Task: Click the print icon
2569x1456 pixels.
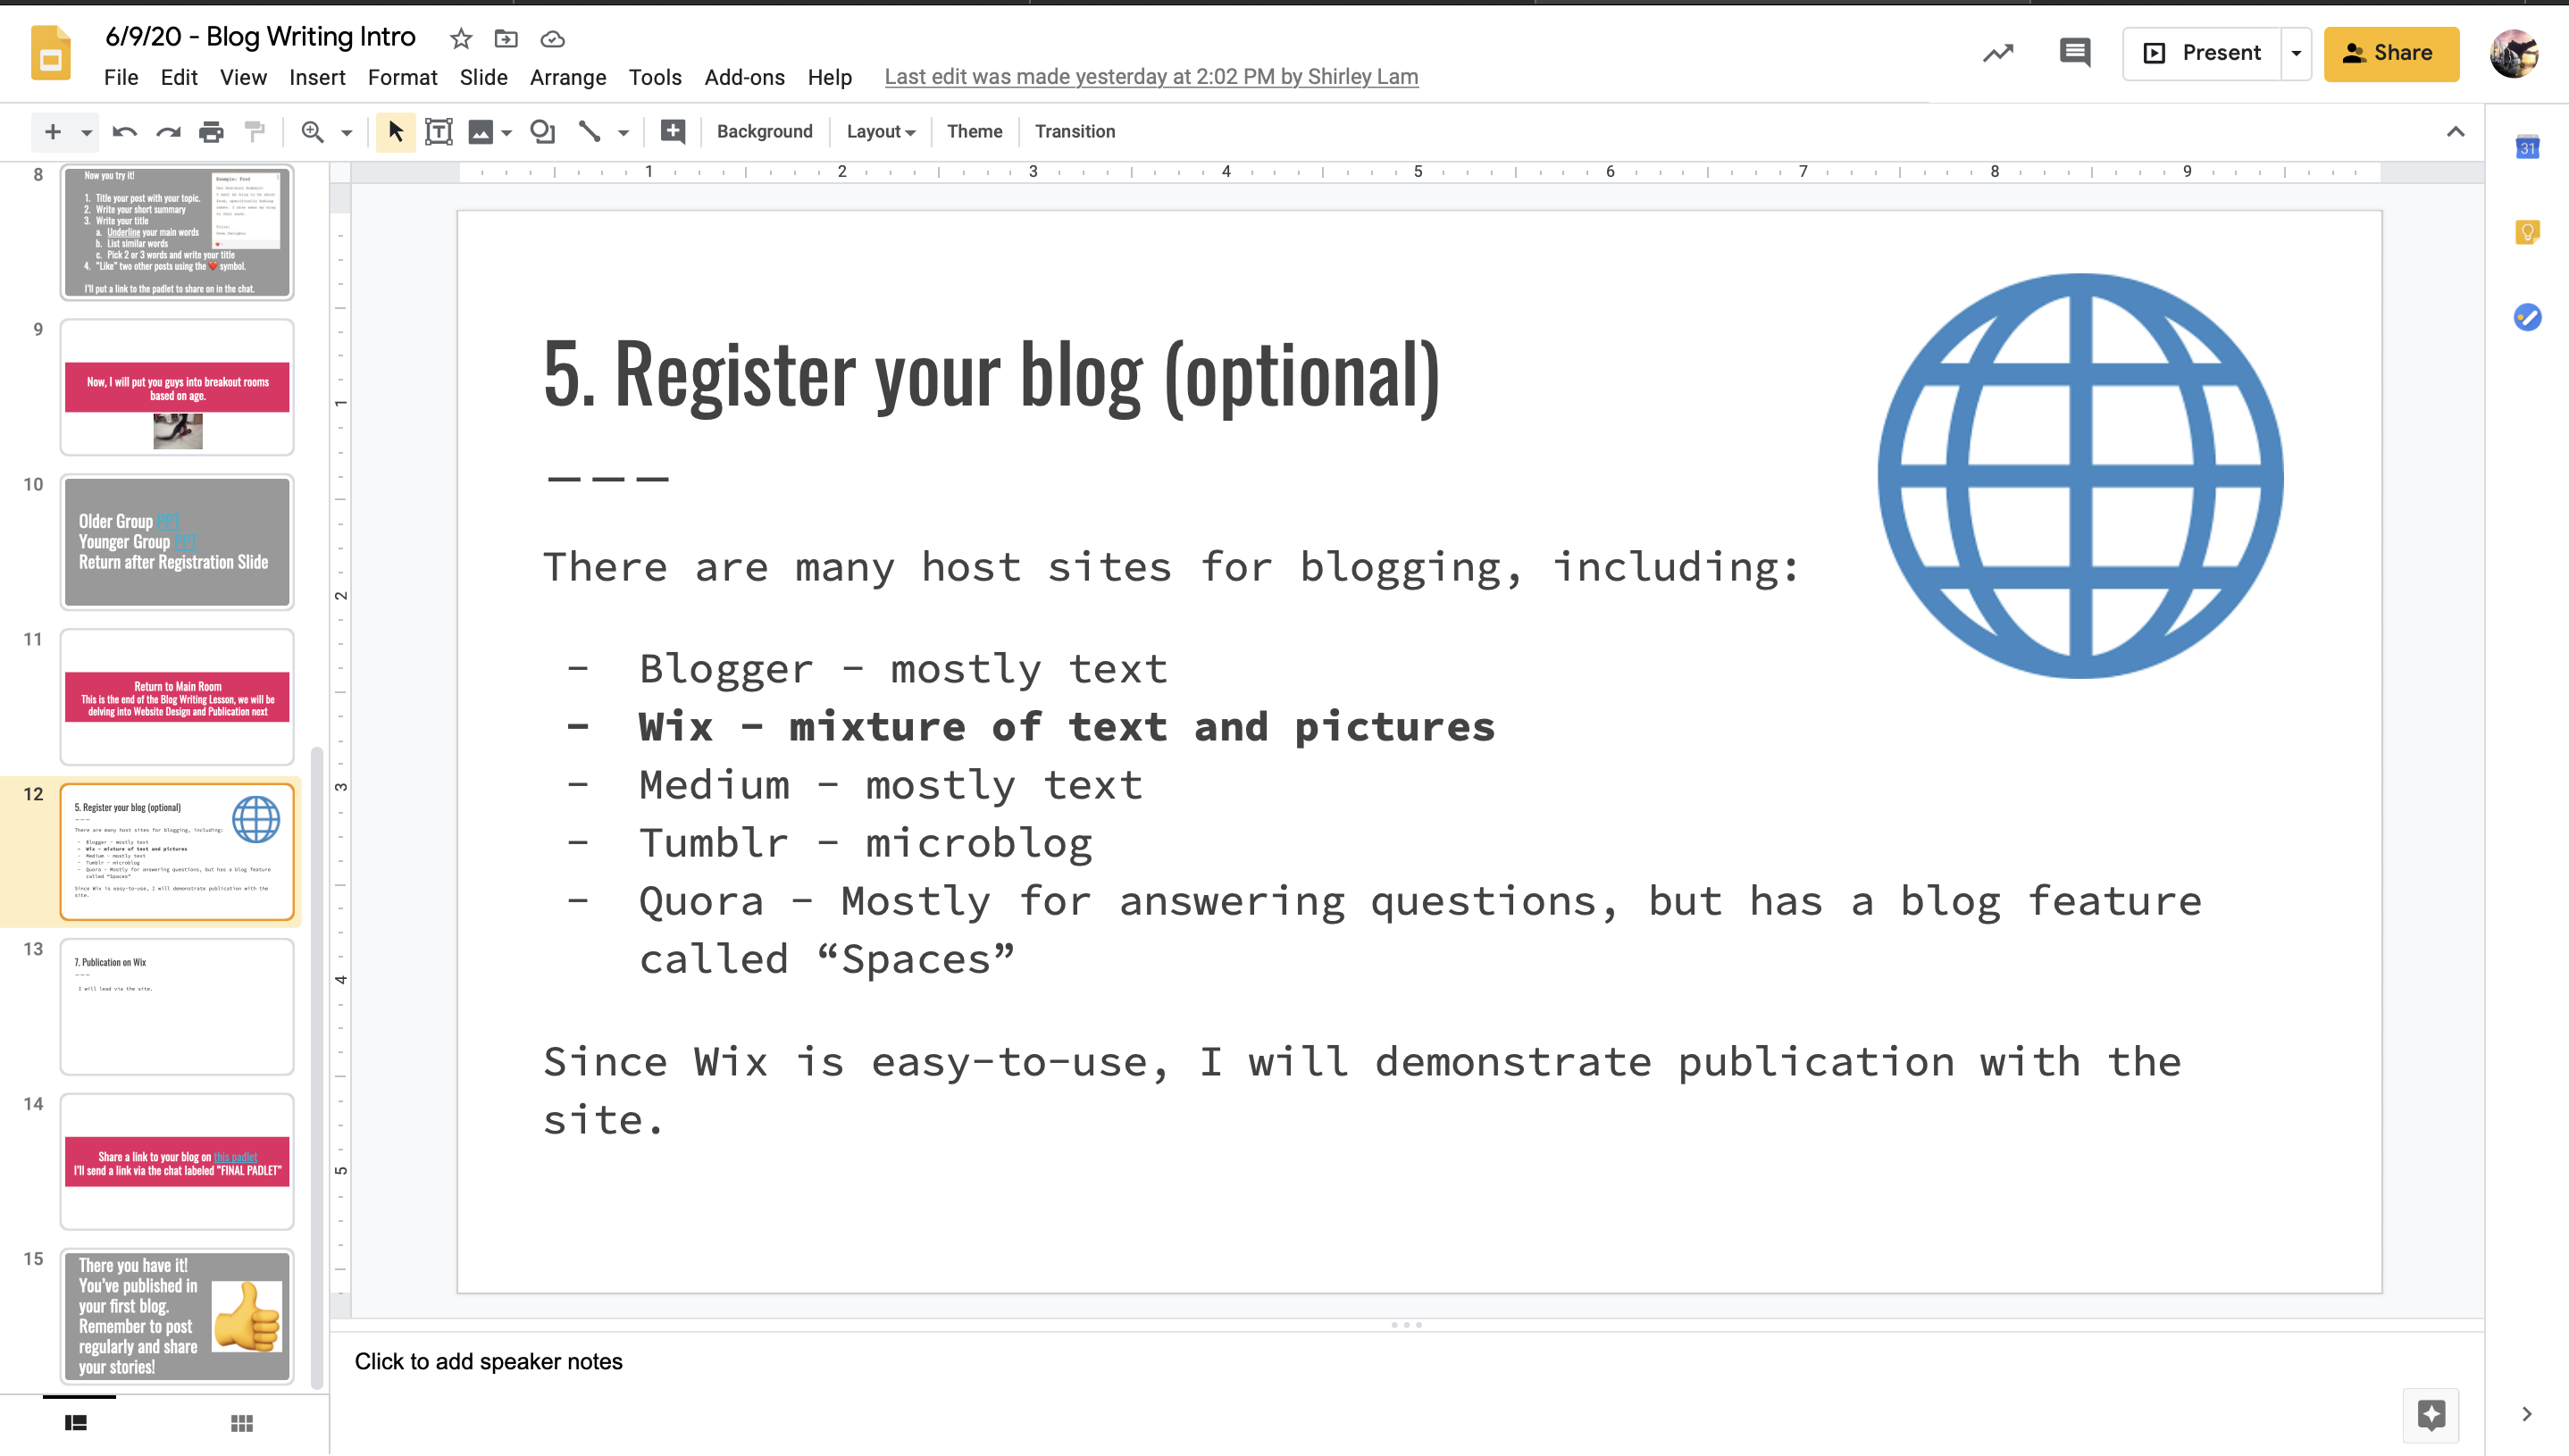Action: pyautogui.click(x=211, y=132)
